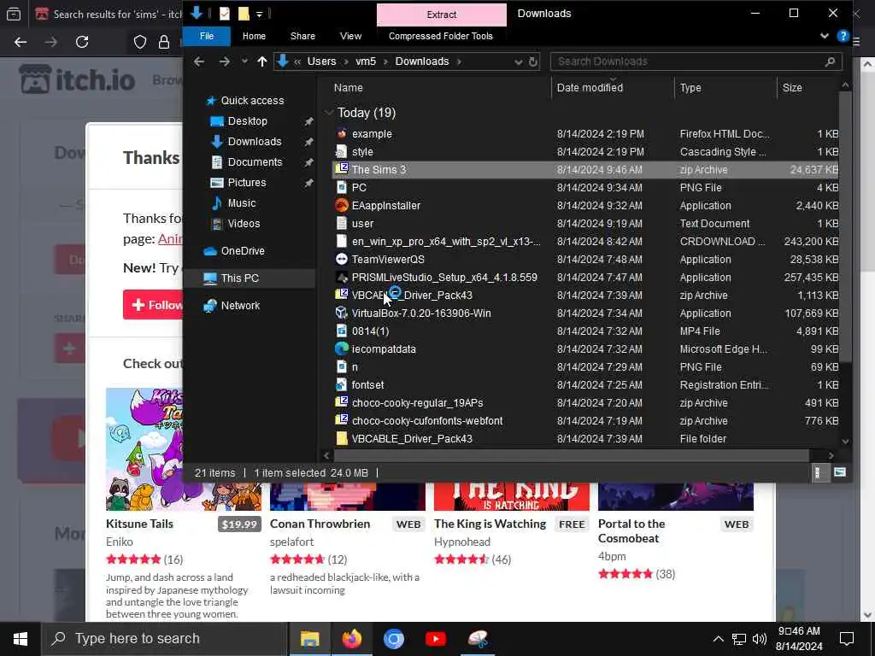
Task: Go up one folder level
Action: [x=261, y=61]
